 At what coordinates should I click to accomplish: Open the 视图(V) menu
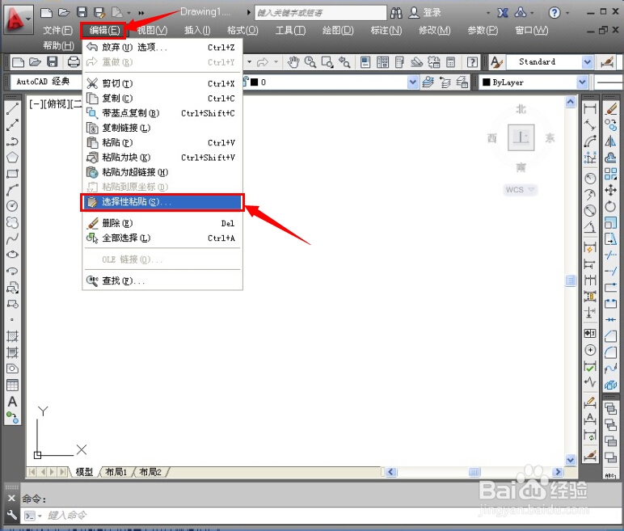point(152,30)
